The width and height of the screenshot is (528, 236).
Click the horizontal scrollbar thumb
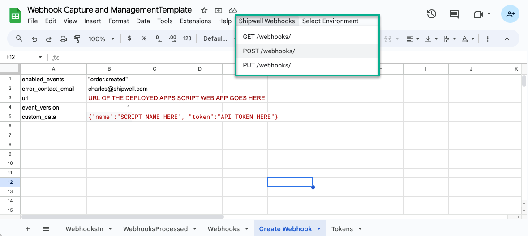click(123, 217)
